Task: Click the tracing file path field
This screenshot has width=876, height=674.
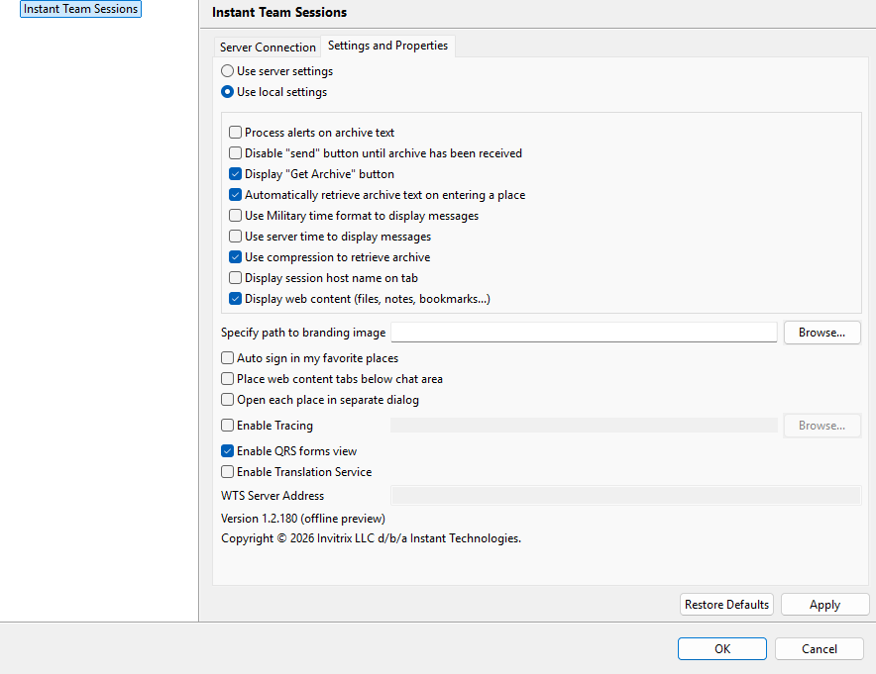Action: point(584,426)
